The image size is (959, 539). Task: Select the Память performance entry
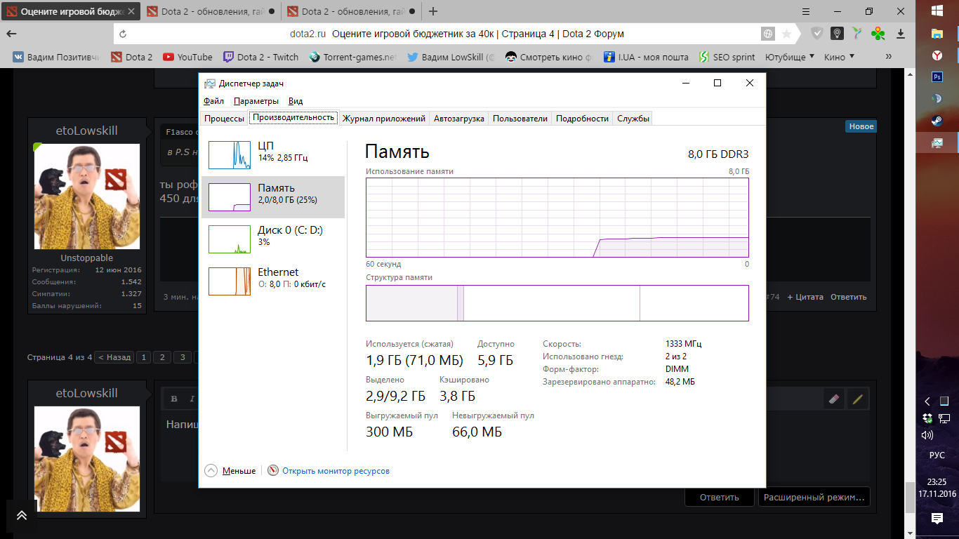tap(273, 197)
